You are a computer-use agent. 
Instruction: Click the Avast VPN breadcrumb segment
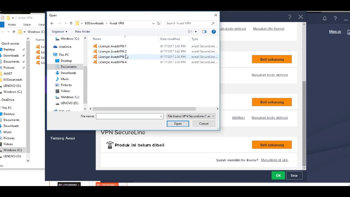click(117, 23)
